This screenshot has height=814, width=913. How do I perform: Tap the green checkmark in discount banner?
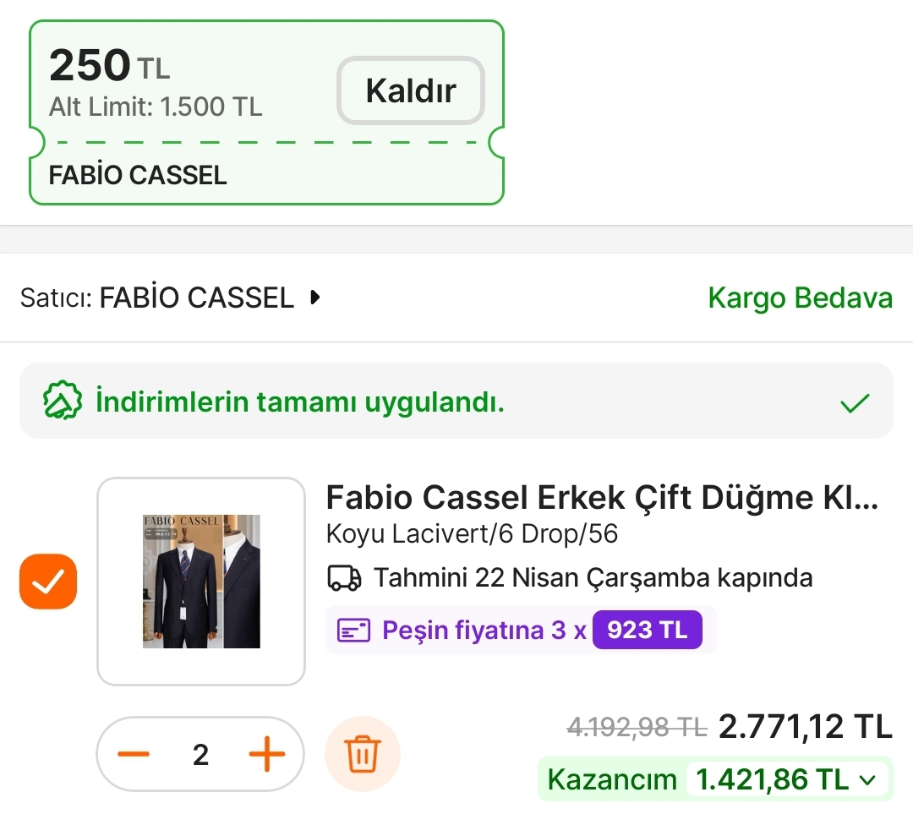point(855,403)
